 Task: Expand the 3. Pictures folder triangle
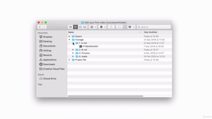coord(73,53)
